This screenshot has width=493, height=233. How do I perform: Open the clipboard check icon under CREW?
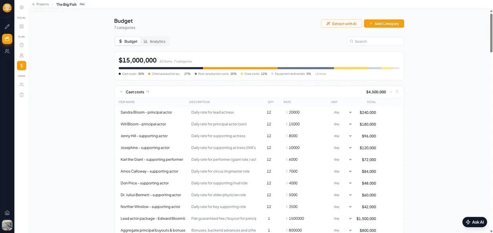point(21,95)
